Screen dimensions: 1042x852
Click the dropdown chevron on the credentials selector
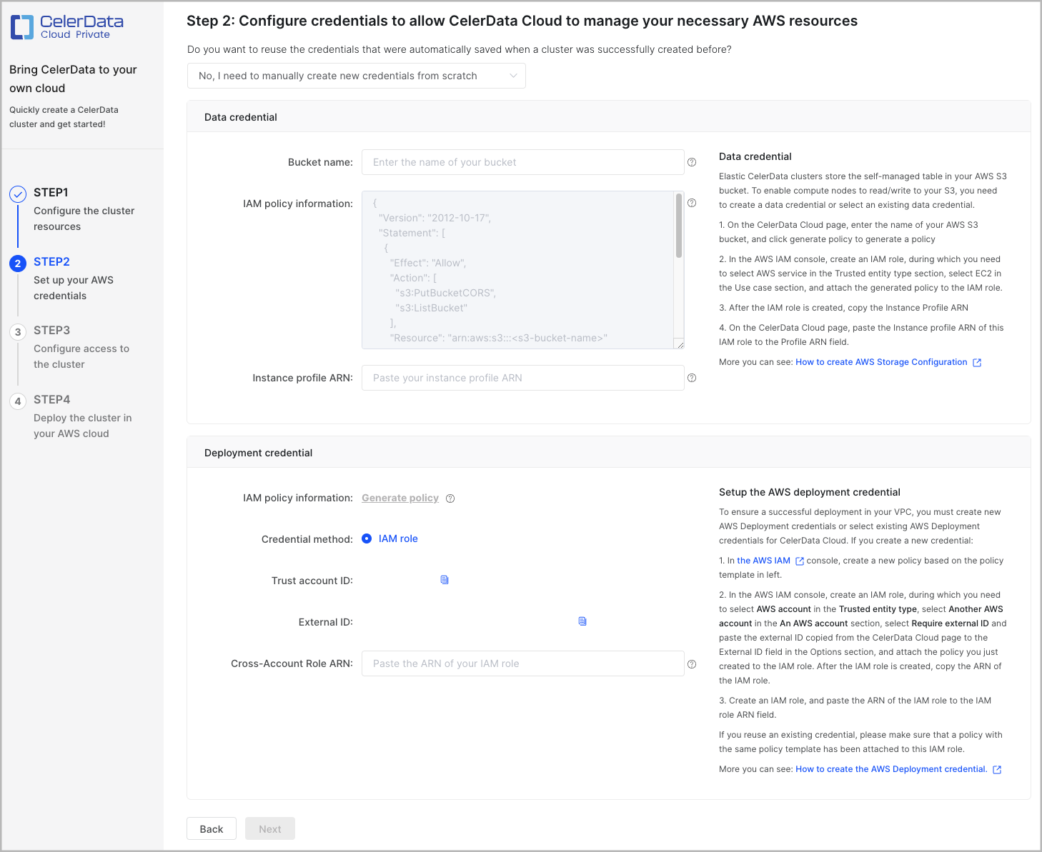[x=513, y=75]
